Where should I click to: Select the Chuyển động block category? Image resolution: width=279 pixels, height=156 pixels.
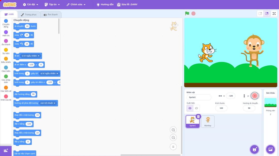pos(6,23)
